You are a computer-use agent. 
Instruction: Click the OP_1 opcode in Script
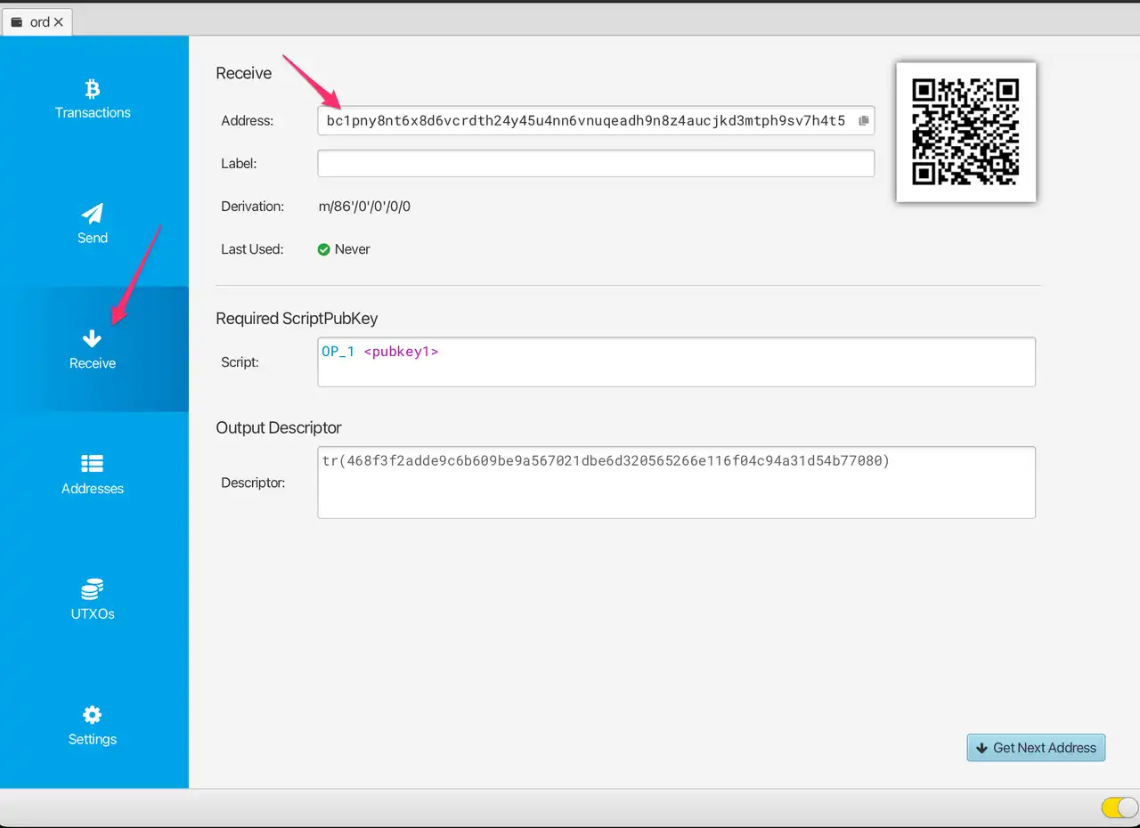tap(338, 352)
